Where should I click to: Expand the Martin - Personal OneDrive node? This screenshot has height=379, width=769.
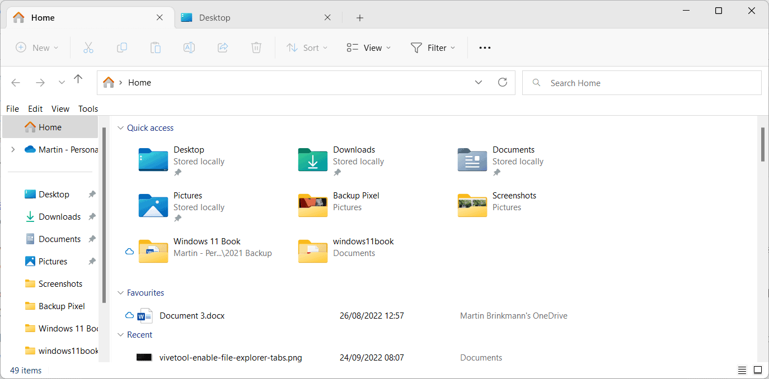point(12,149)
